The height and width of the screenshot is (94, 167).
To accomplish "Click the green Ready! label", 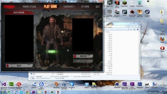I will click(52, 52).
